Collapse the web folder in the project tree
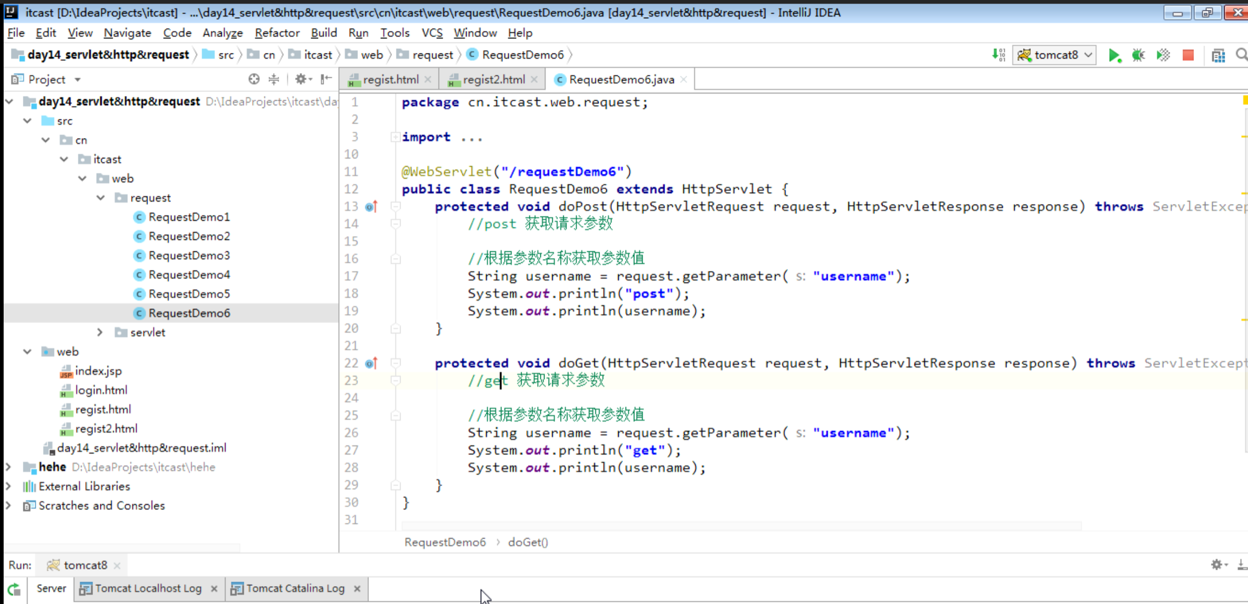1248x604 pixels. point(28,351)
